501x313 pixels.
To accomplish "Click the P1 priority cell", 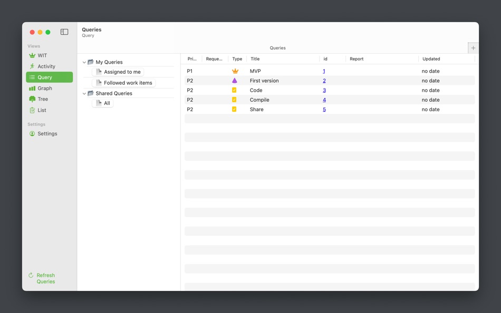I will pyautogui.click(x=190, y=71).
